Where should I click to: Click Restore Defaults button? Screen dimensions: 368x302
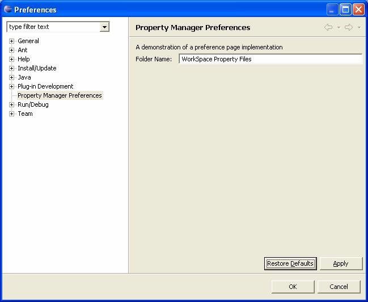290,264
